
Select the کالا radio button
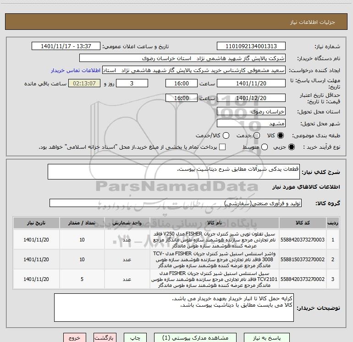[x=281, y=135]
